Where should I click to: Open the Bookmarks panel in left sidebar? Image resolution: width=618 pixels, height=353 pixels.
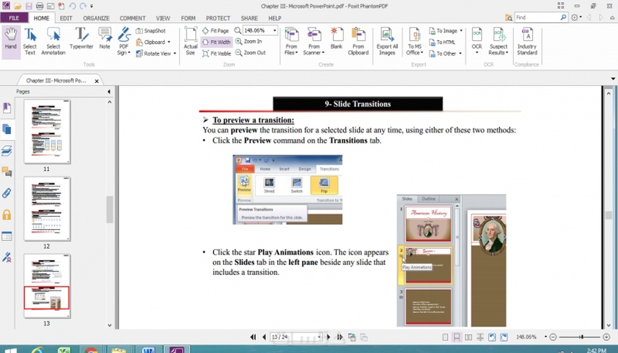tap(7, 108)
